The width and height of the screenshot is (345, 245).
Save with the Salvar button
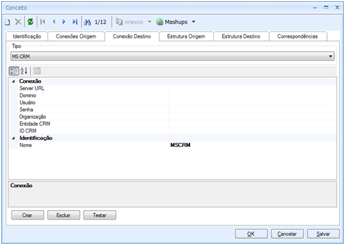323,234
